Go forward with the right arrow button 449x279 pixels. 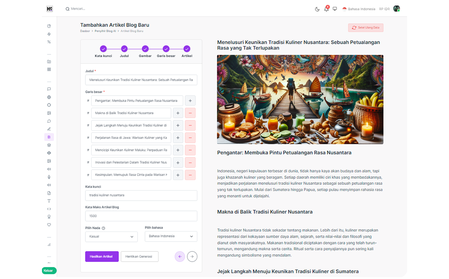(192, 257)
